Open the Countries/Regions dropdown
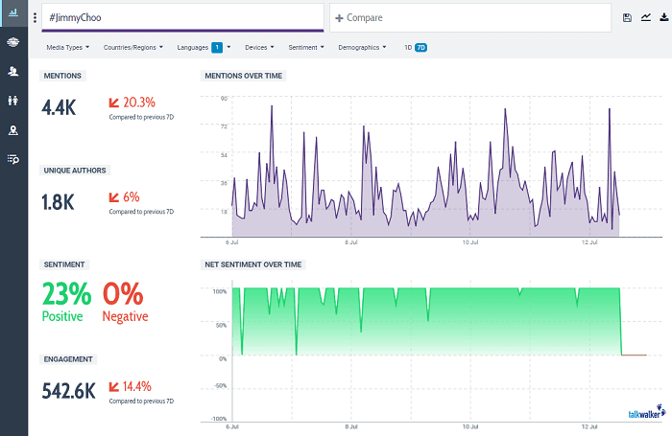Screen dimensions: 672x436 (133, 47)
